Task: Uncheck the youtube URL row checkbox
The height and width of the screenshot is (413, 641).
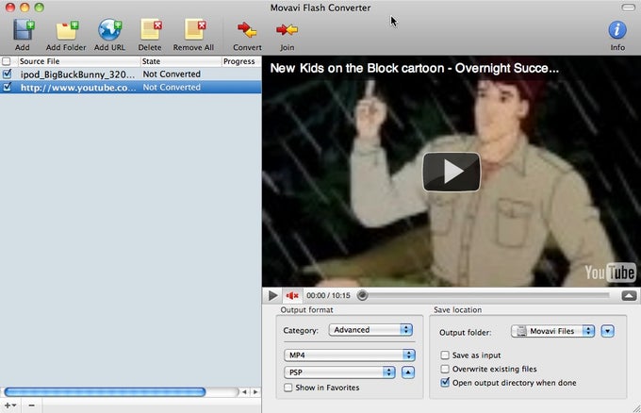Action: point(7,87)
